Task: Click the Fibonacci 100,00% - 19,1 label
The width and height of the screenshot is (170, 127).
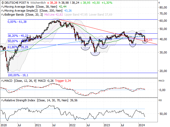Action: pos(18,75)
